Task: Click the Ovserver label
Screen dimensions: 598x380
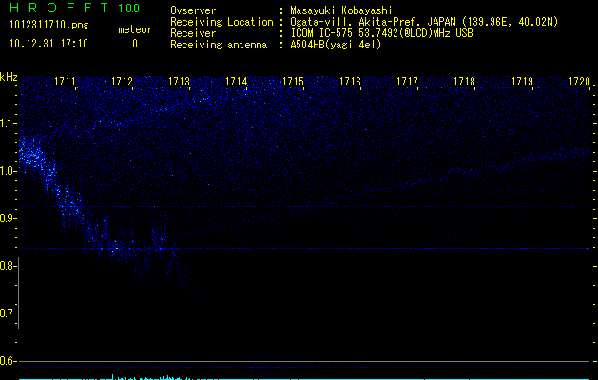Action: click(x=193, y=10)
